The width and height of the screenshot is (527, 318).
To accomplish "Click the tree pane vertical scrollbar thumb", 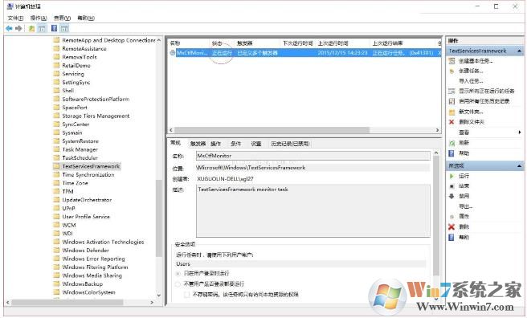I will (x=158, y=218).
